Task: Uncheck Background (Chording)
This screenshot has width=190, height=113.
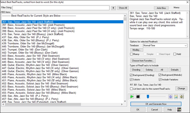Action: point(131,75)
